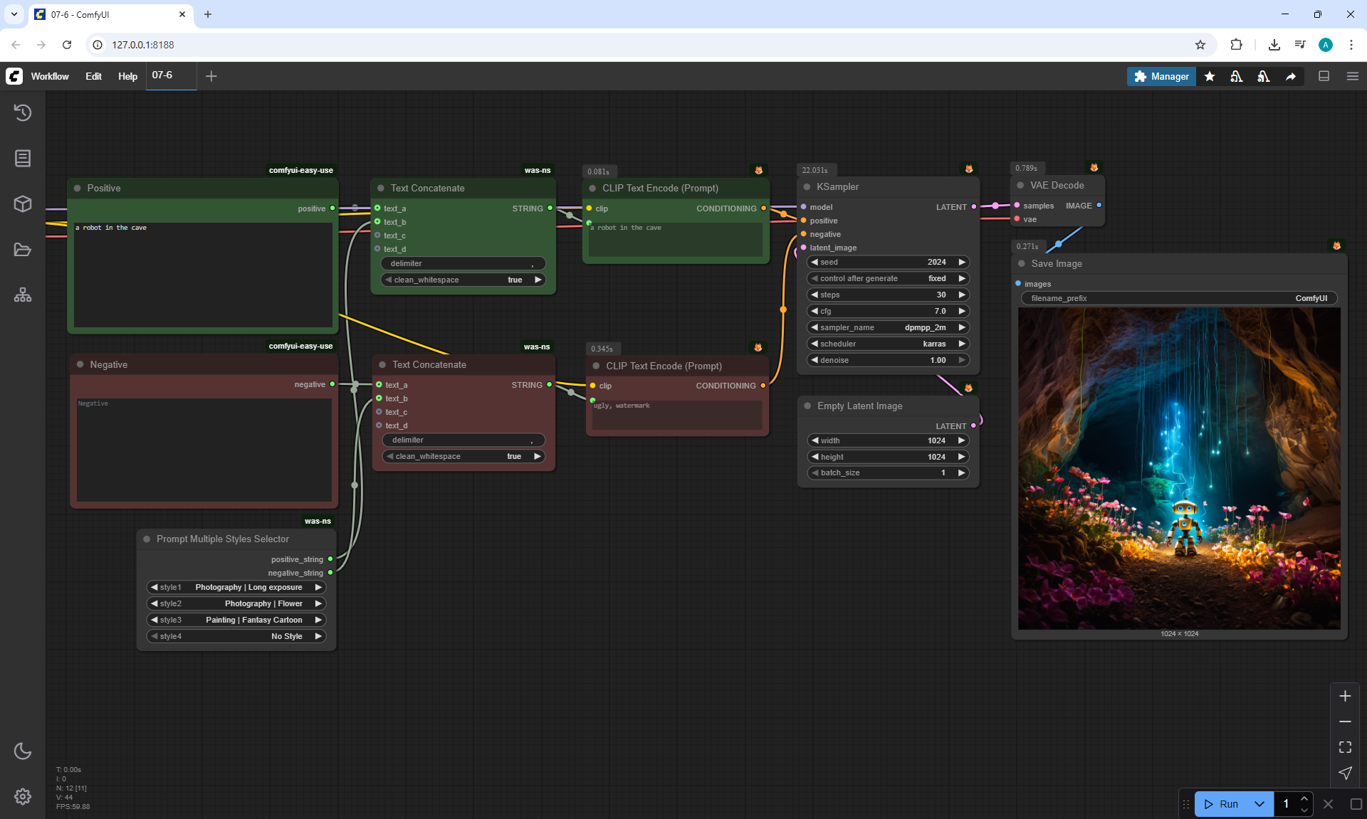This screenshot has height=819, width=1367.
Task: Toggle dark theme moon icon
Action: [x=23, y=751]
